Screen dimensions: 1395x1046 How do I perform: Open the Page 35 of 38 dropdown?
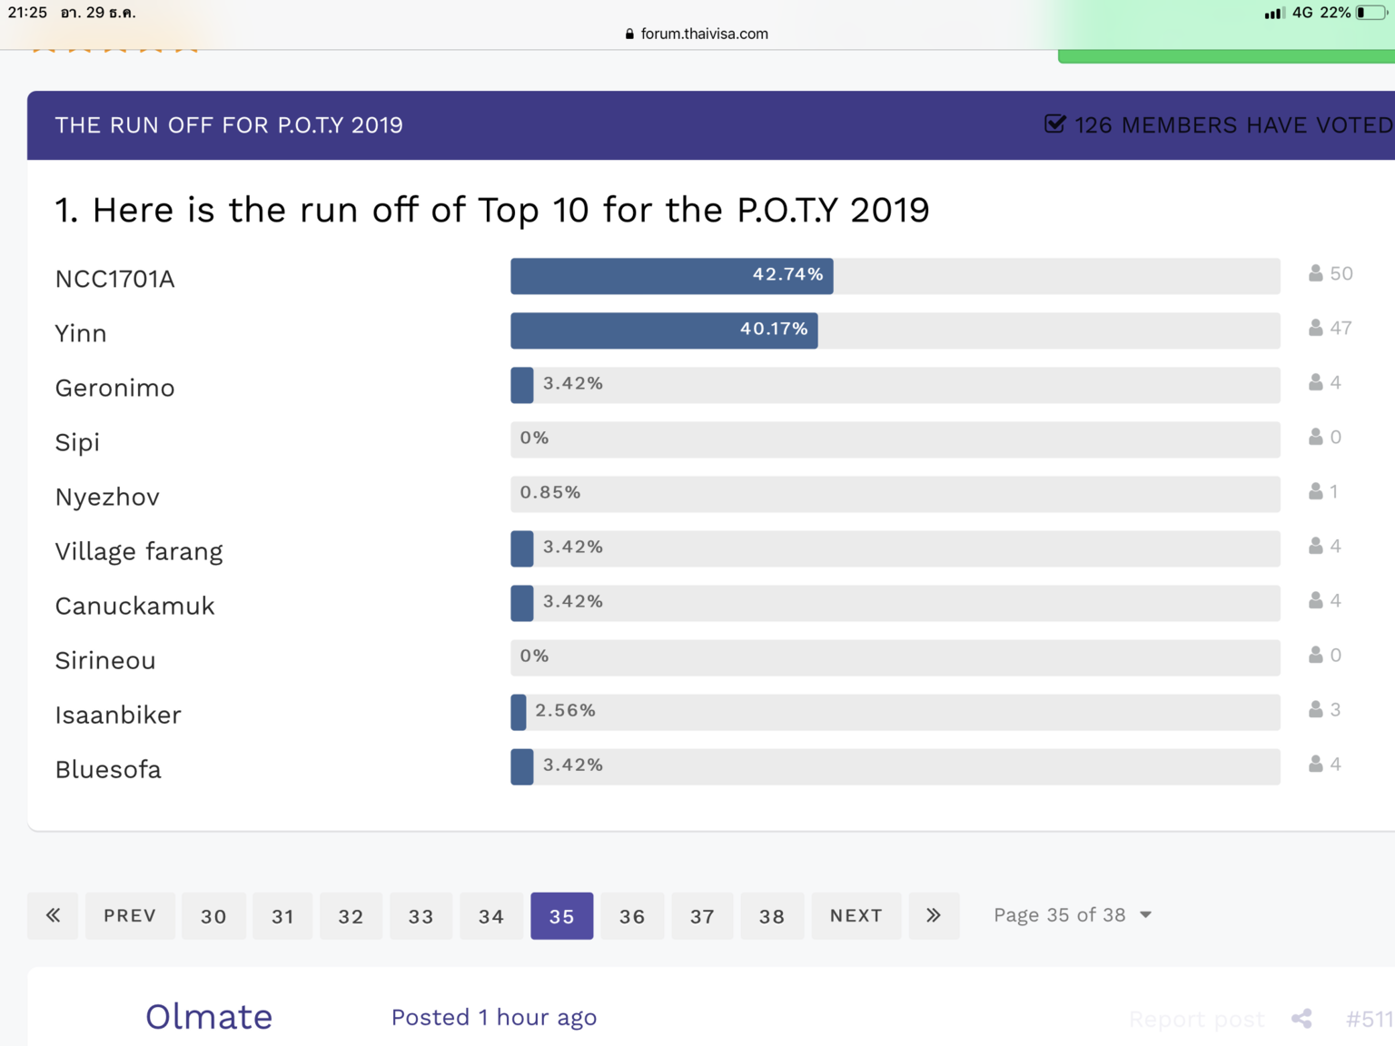click(x=1072, y=915)
